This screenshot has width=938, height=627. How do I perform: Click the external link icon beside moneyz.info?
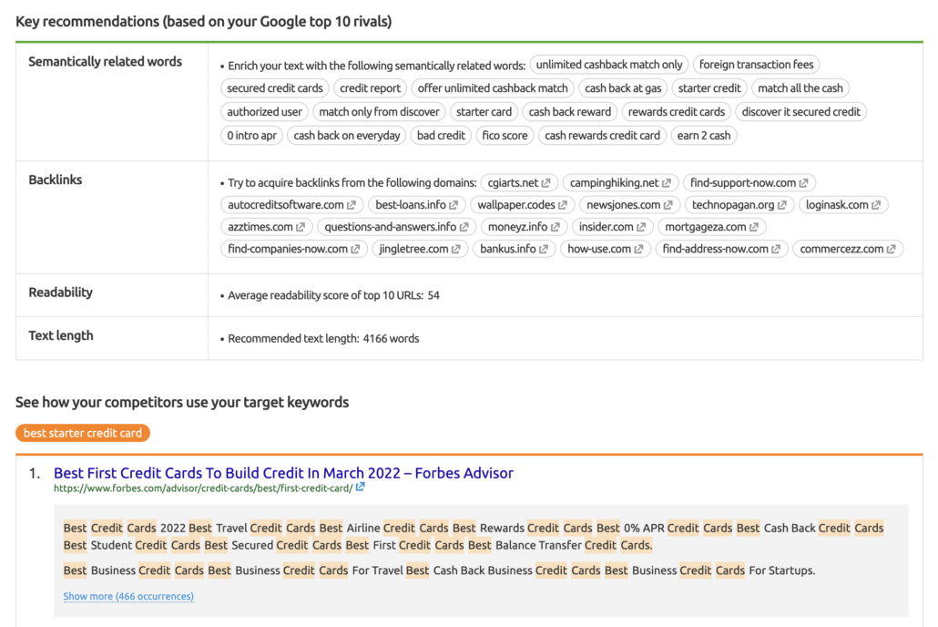click(555, 228)
